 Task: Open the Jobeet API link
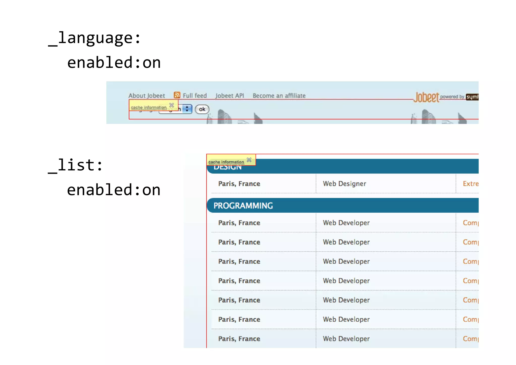(230, 96)
